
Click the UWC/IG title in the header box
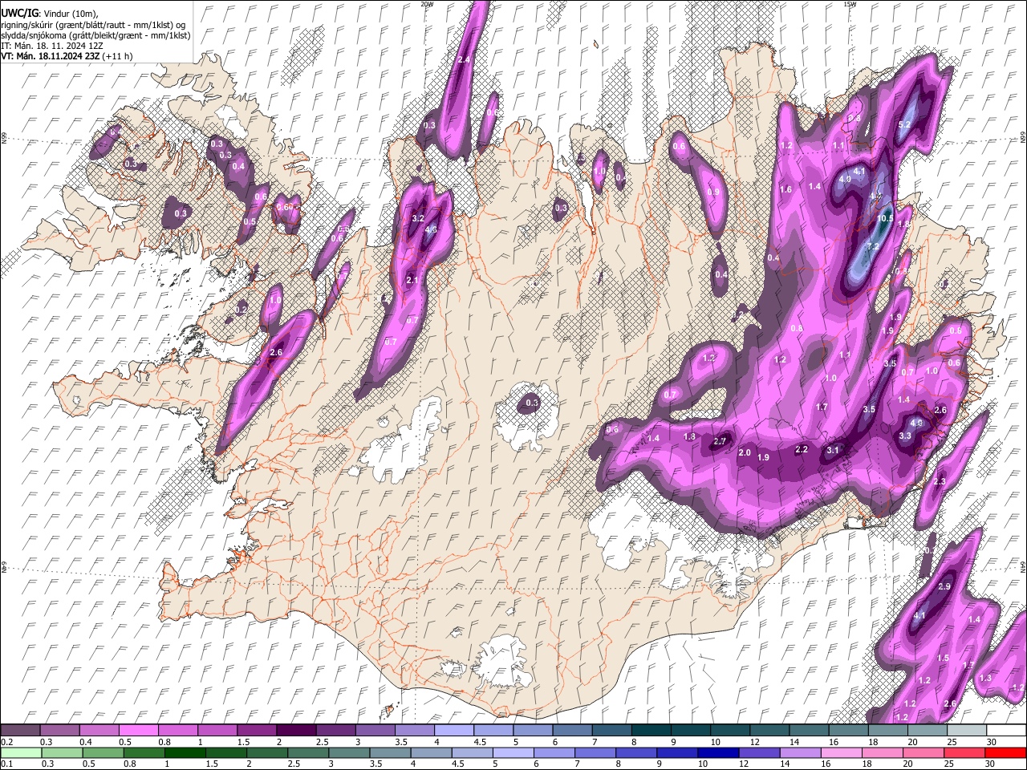coord(19,13)
